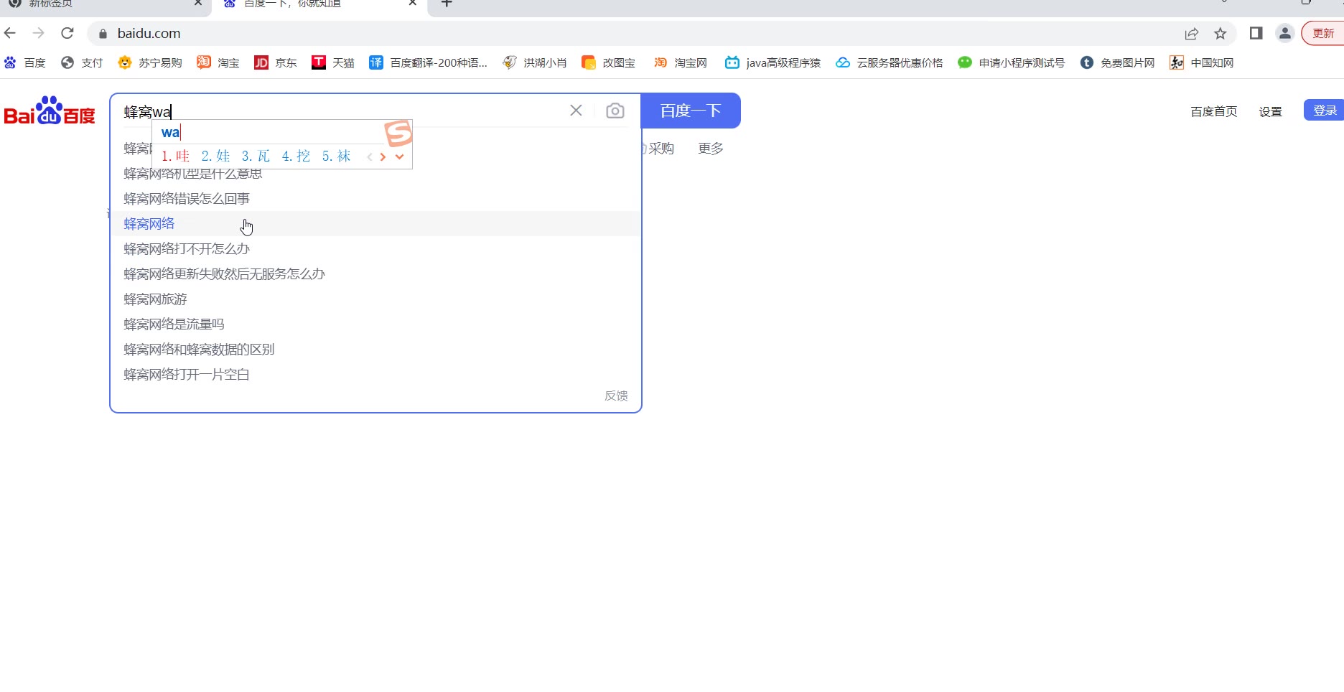
Task: Open the browser side panel icon
Action: coord(1256,33)
